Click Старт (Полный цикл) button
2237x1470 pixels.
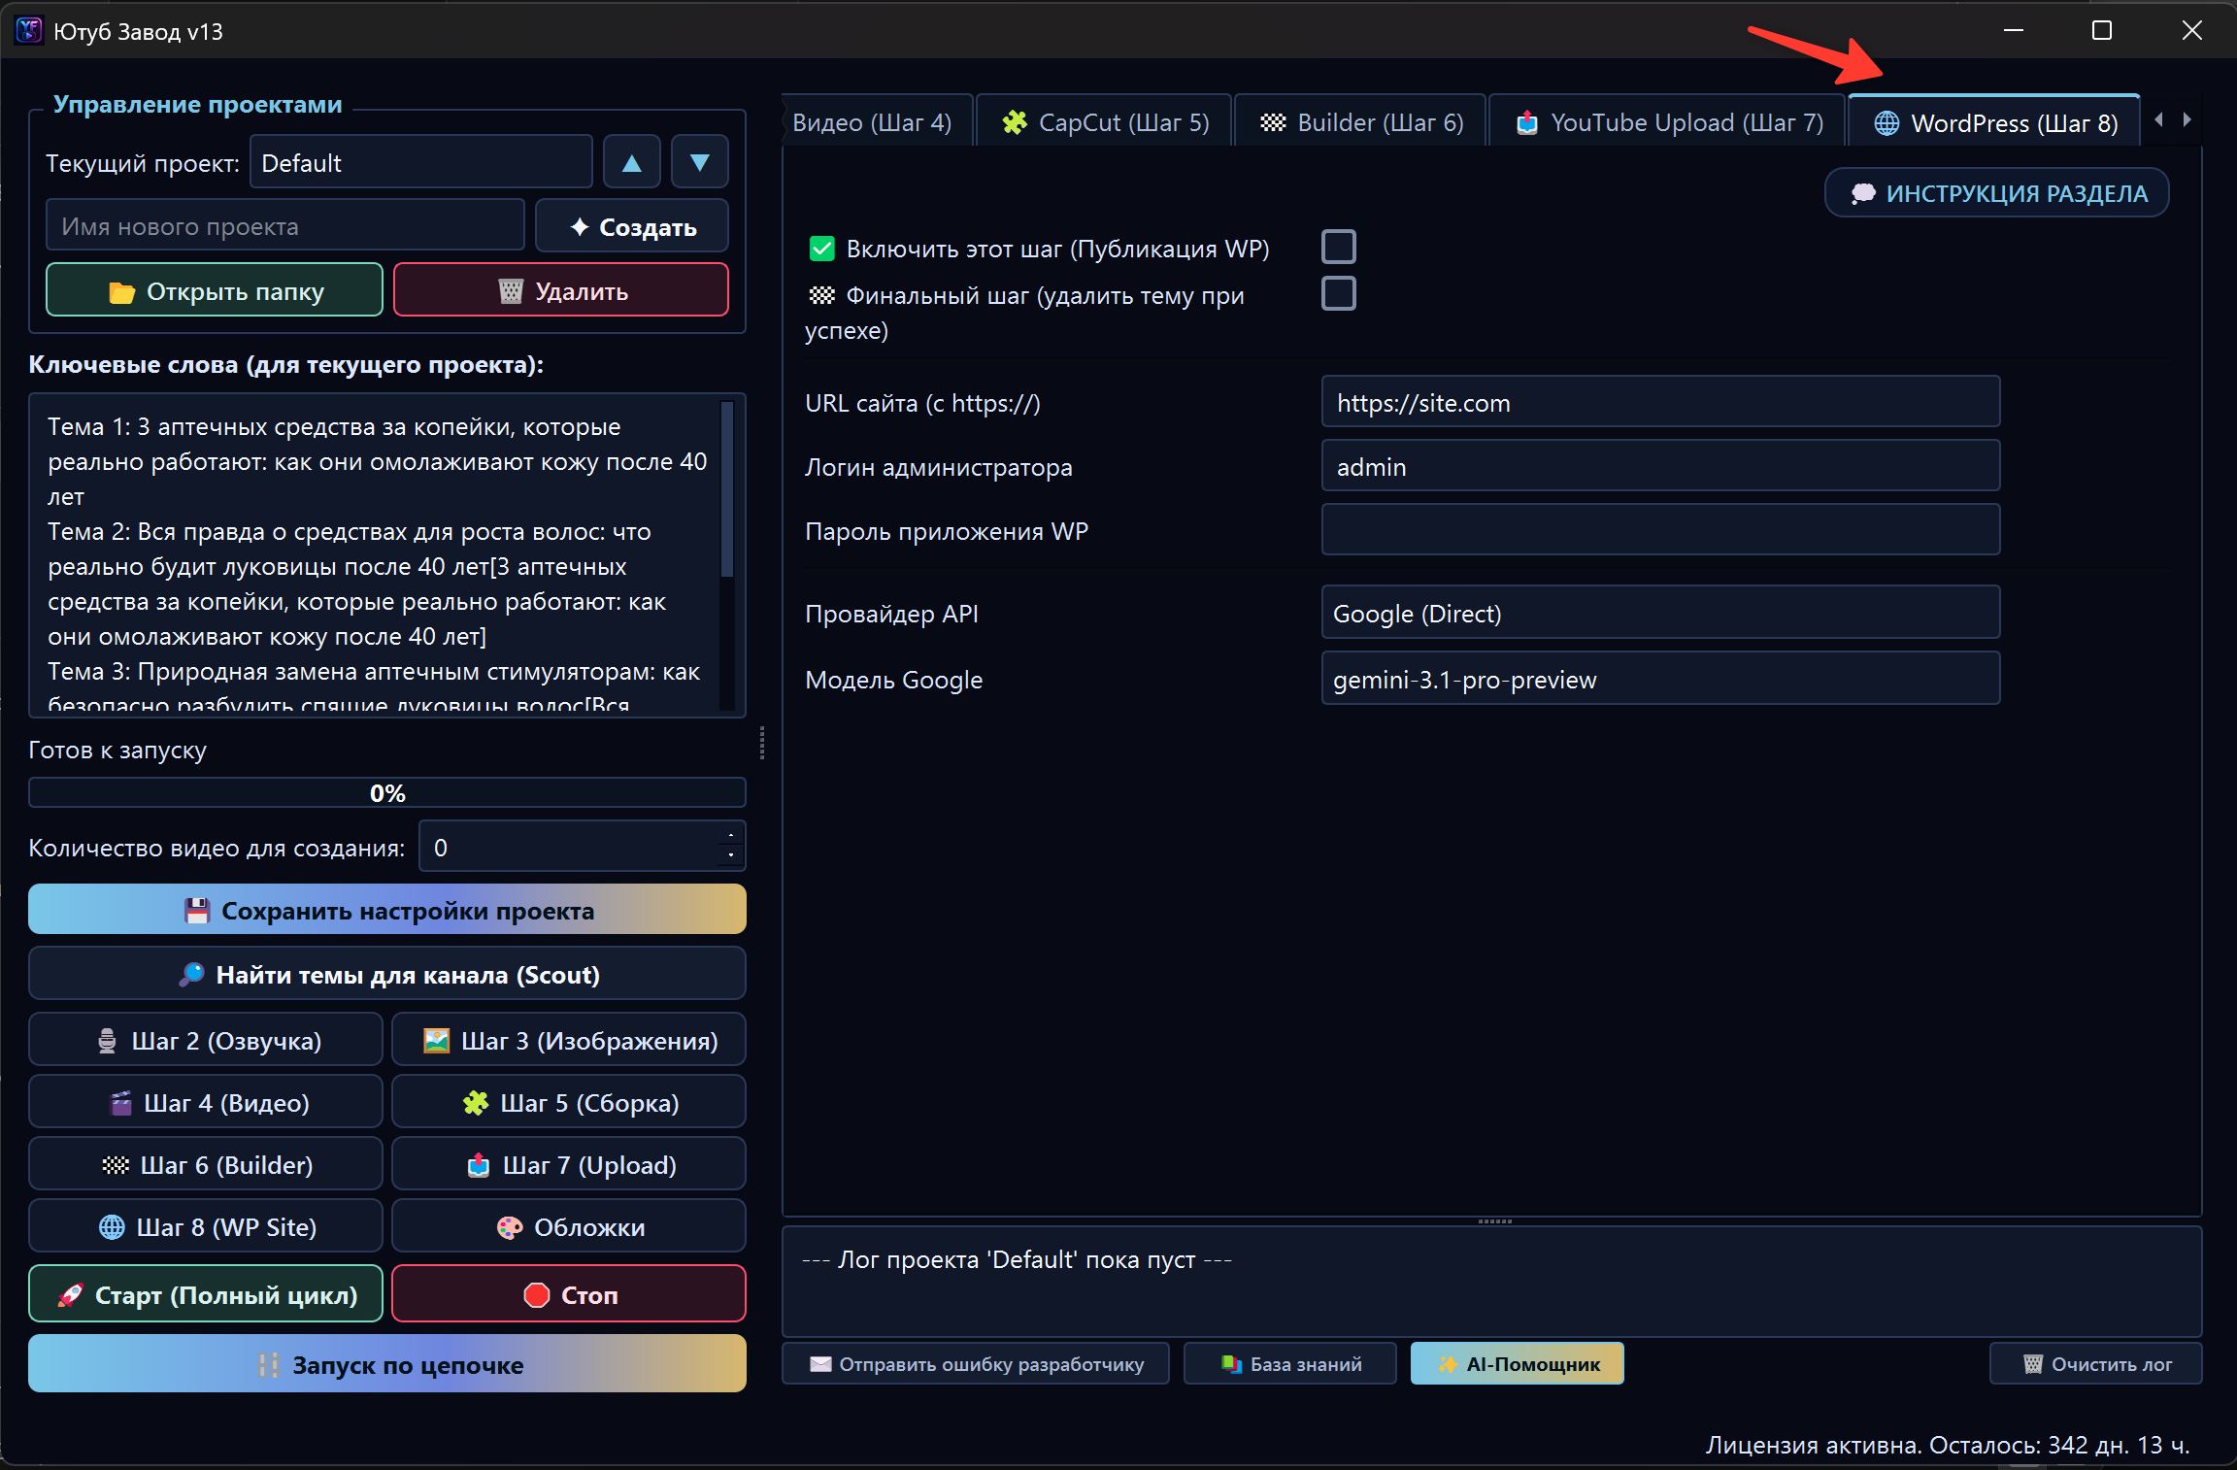click(206, 1293)
